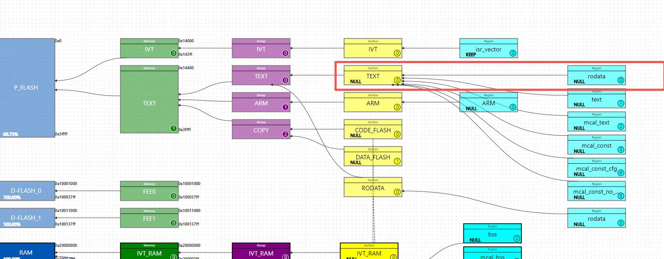
Task: Click index badge 0 on FEE1 Memory
Action: pos(174,223)
